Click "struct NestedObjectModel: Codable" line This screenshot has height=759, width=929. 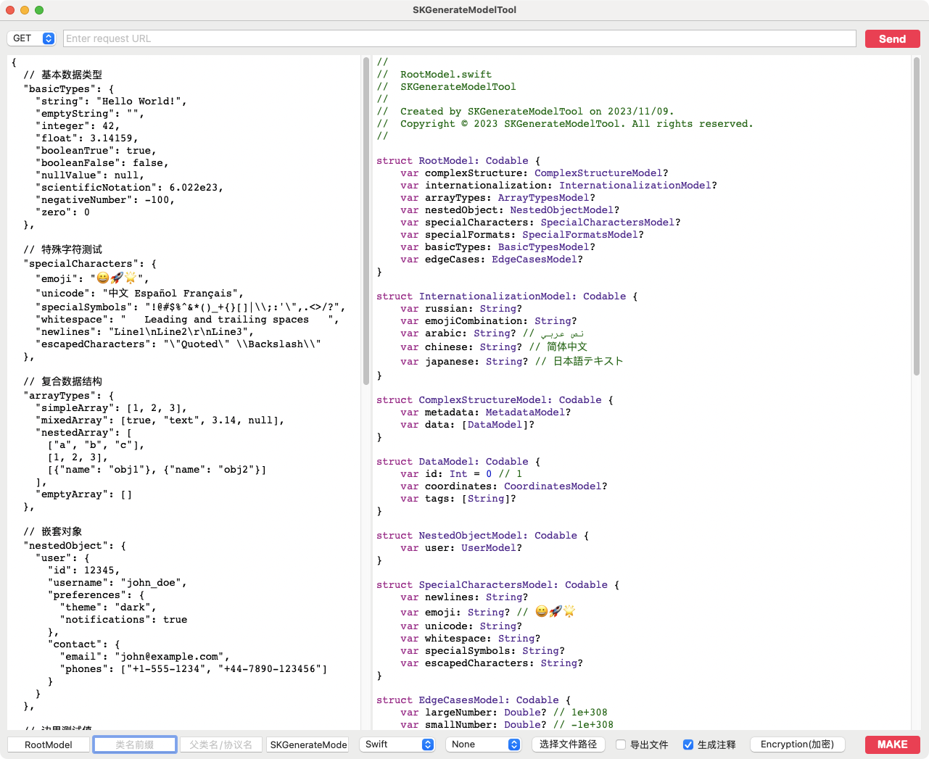point(482,536)
